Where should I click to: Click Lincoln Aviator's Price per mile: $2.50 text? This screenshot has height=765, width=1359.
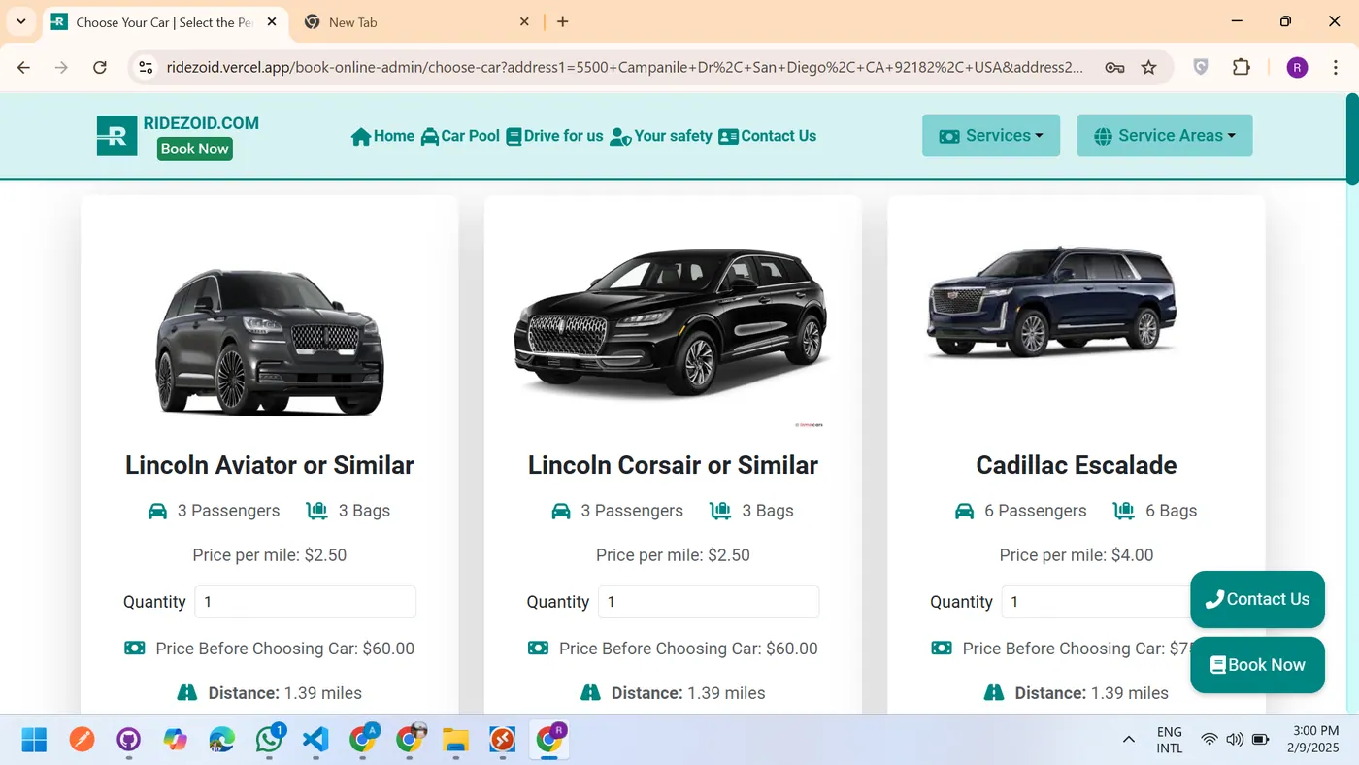point(270,555)
